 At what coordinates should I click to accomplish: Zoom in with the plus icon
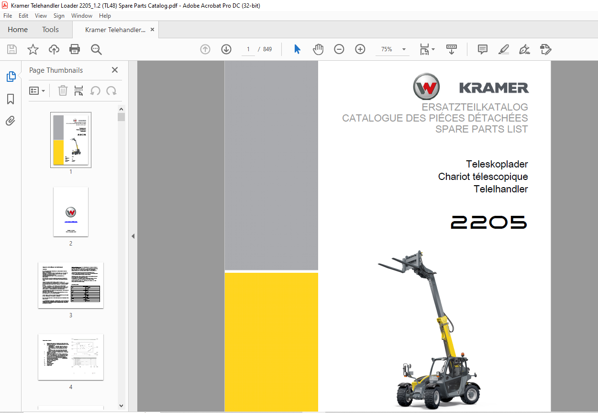click(360, 49)
